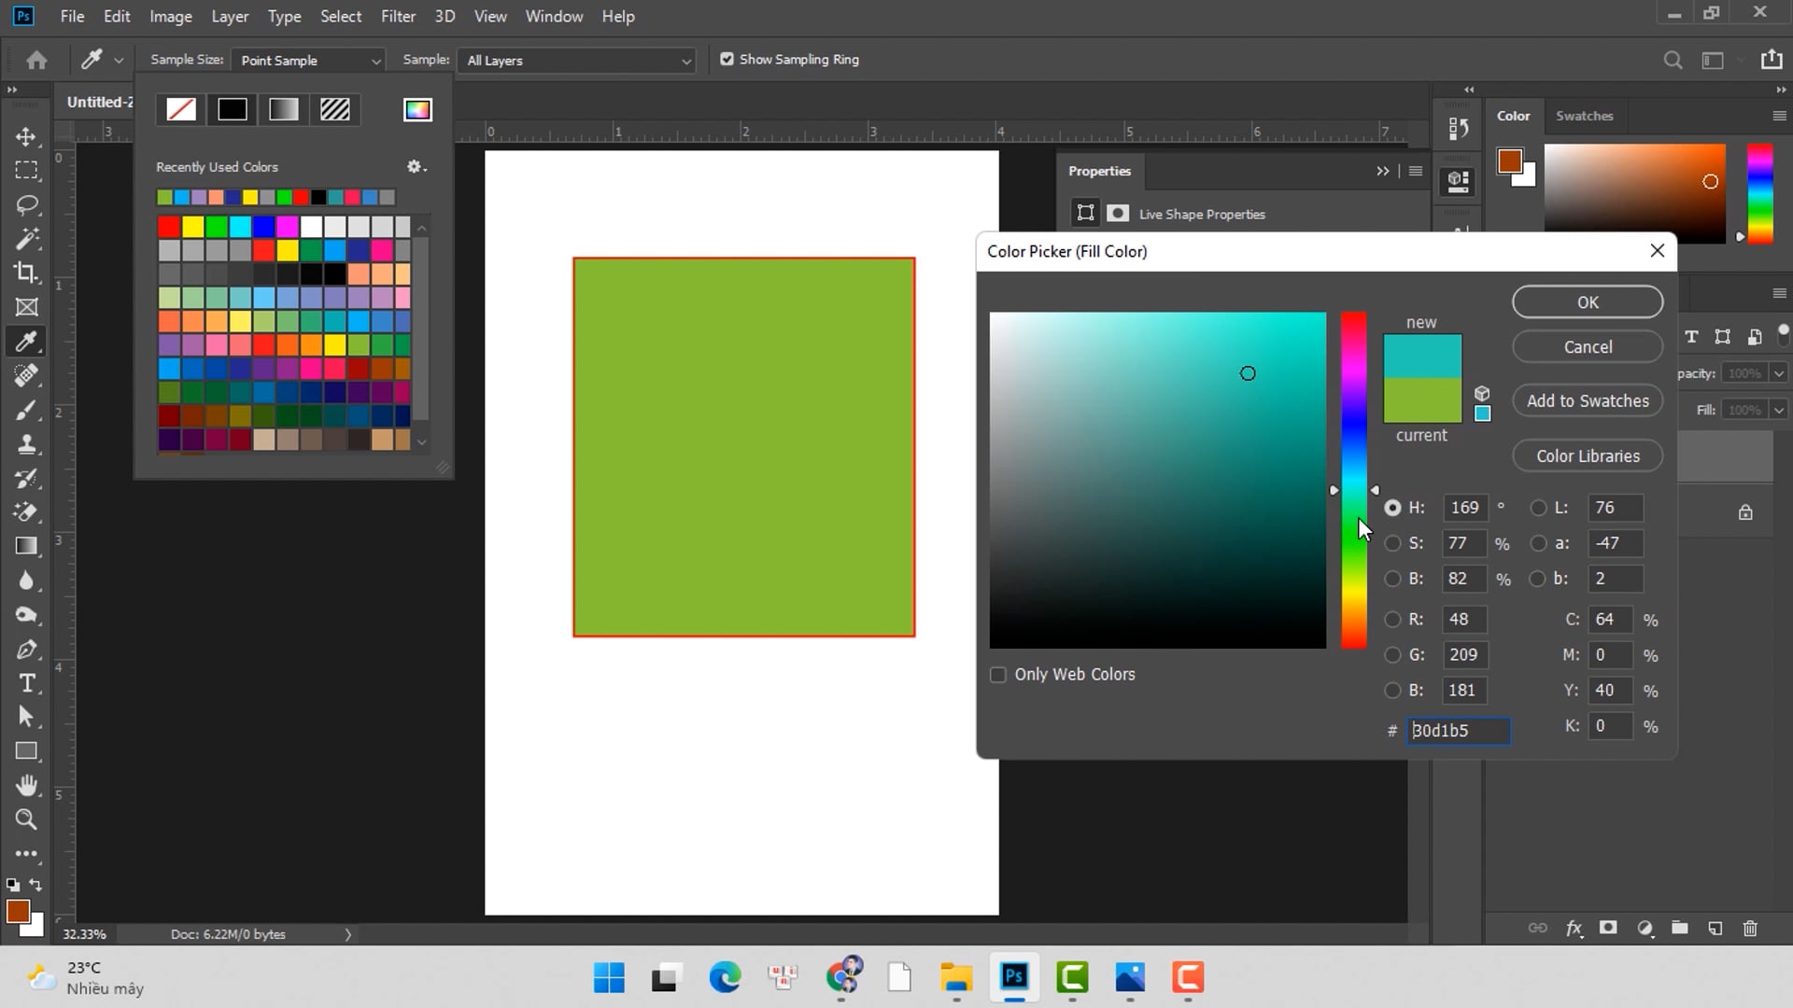Select the Rectangular Marquee tool
Viewport: 1793px width, 1008px height.
click(x=26, y=171)
